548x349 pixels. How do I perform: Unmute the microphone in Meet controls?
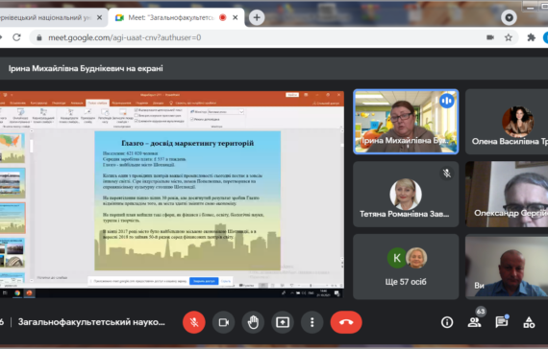pyautogui.click(x=194, y=322)
